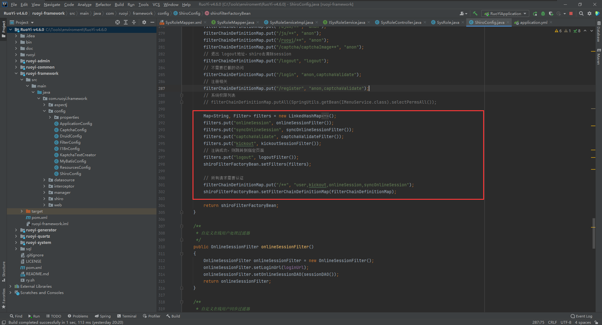
Task: Open the Favorites tool window
Action: coord(3,298)
